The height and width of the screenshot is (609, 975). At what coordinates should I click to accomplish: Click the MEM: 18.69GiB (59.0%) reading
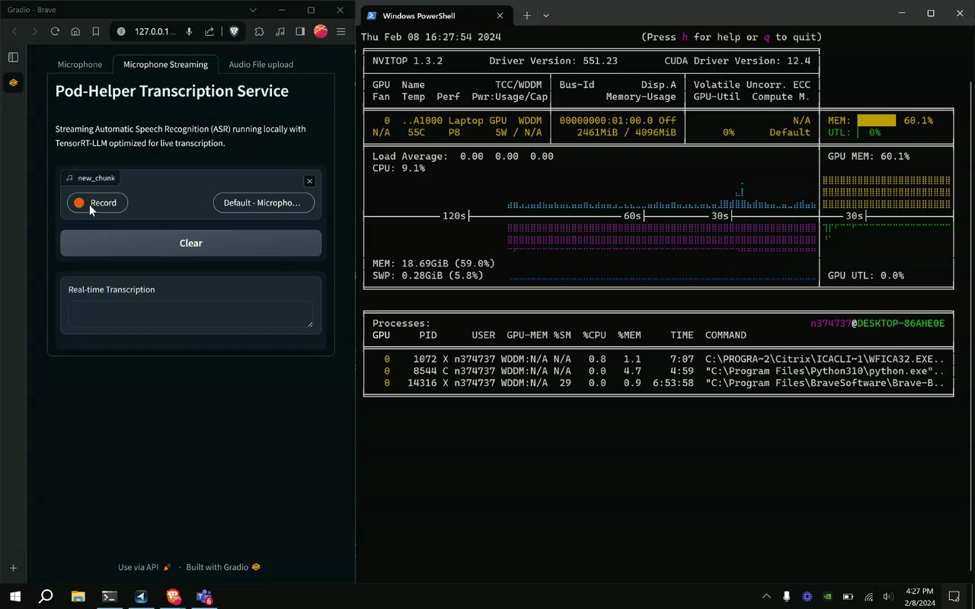point(433,264)
